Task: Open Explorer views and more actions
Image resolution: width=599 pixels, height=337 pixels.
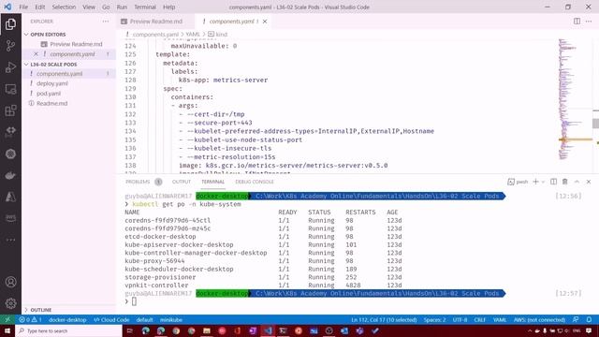Action: (106, 22)
